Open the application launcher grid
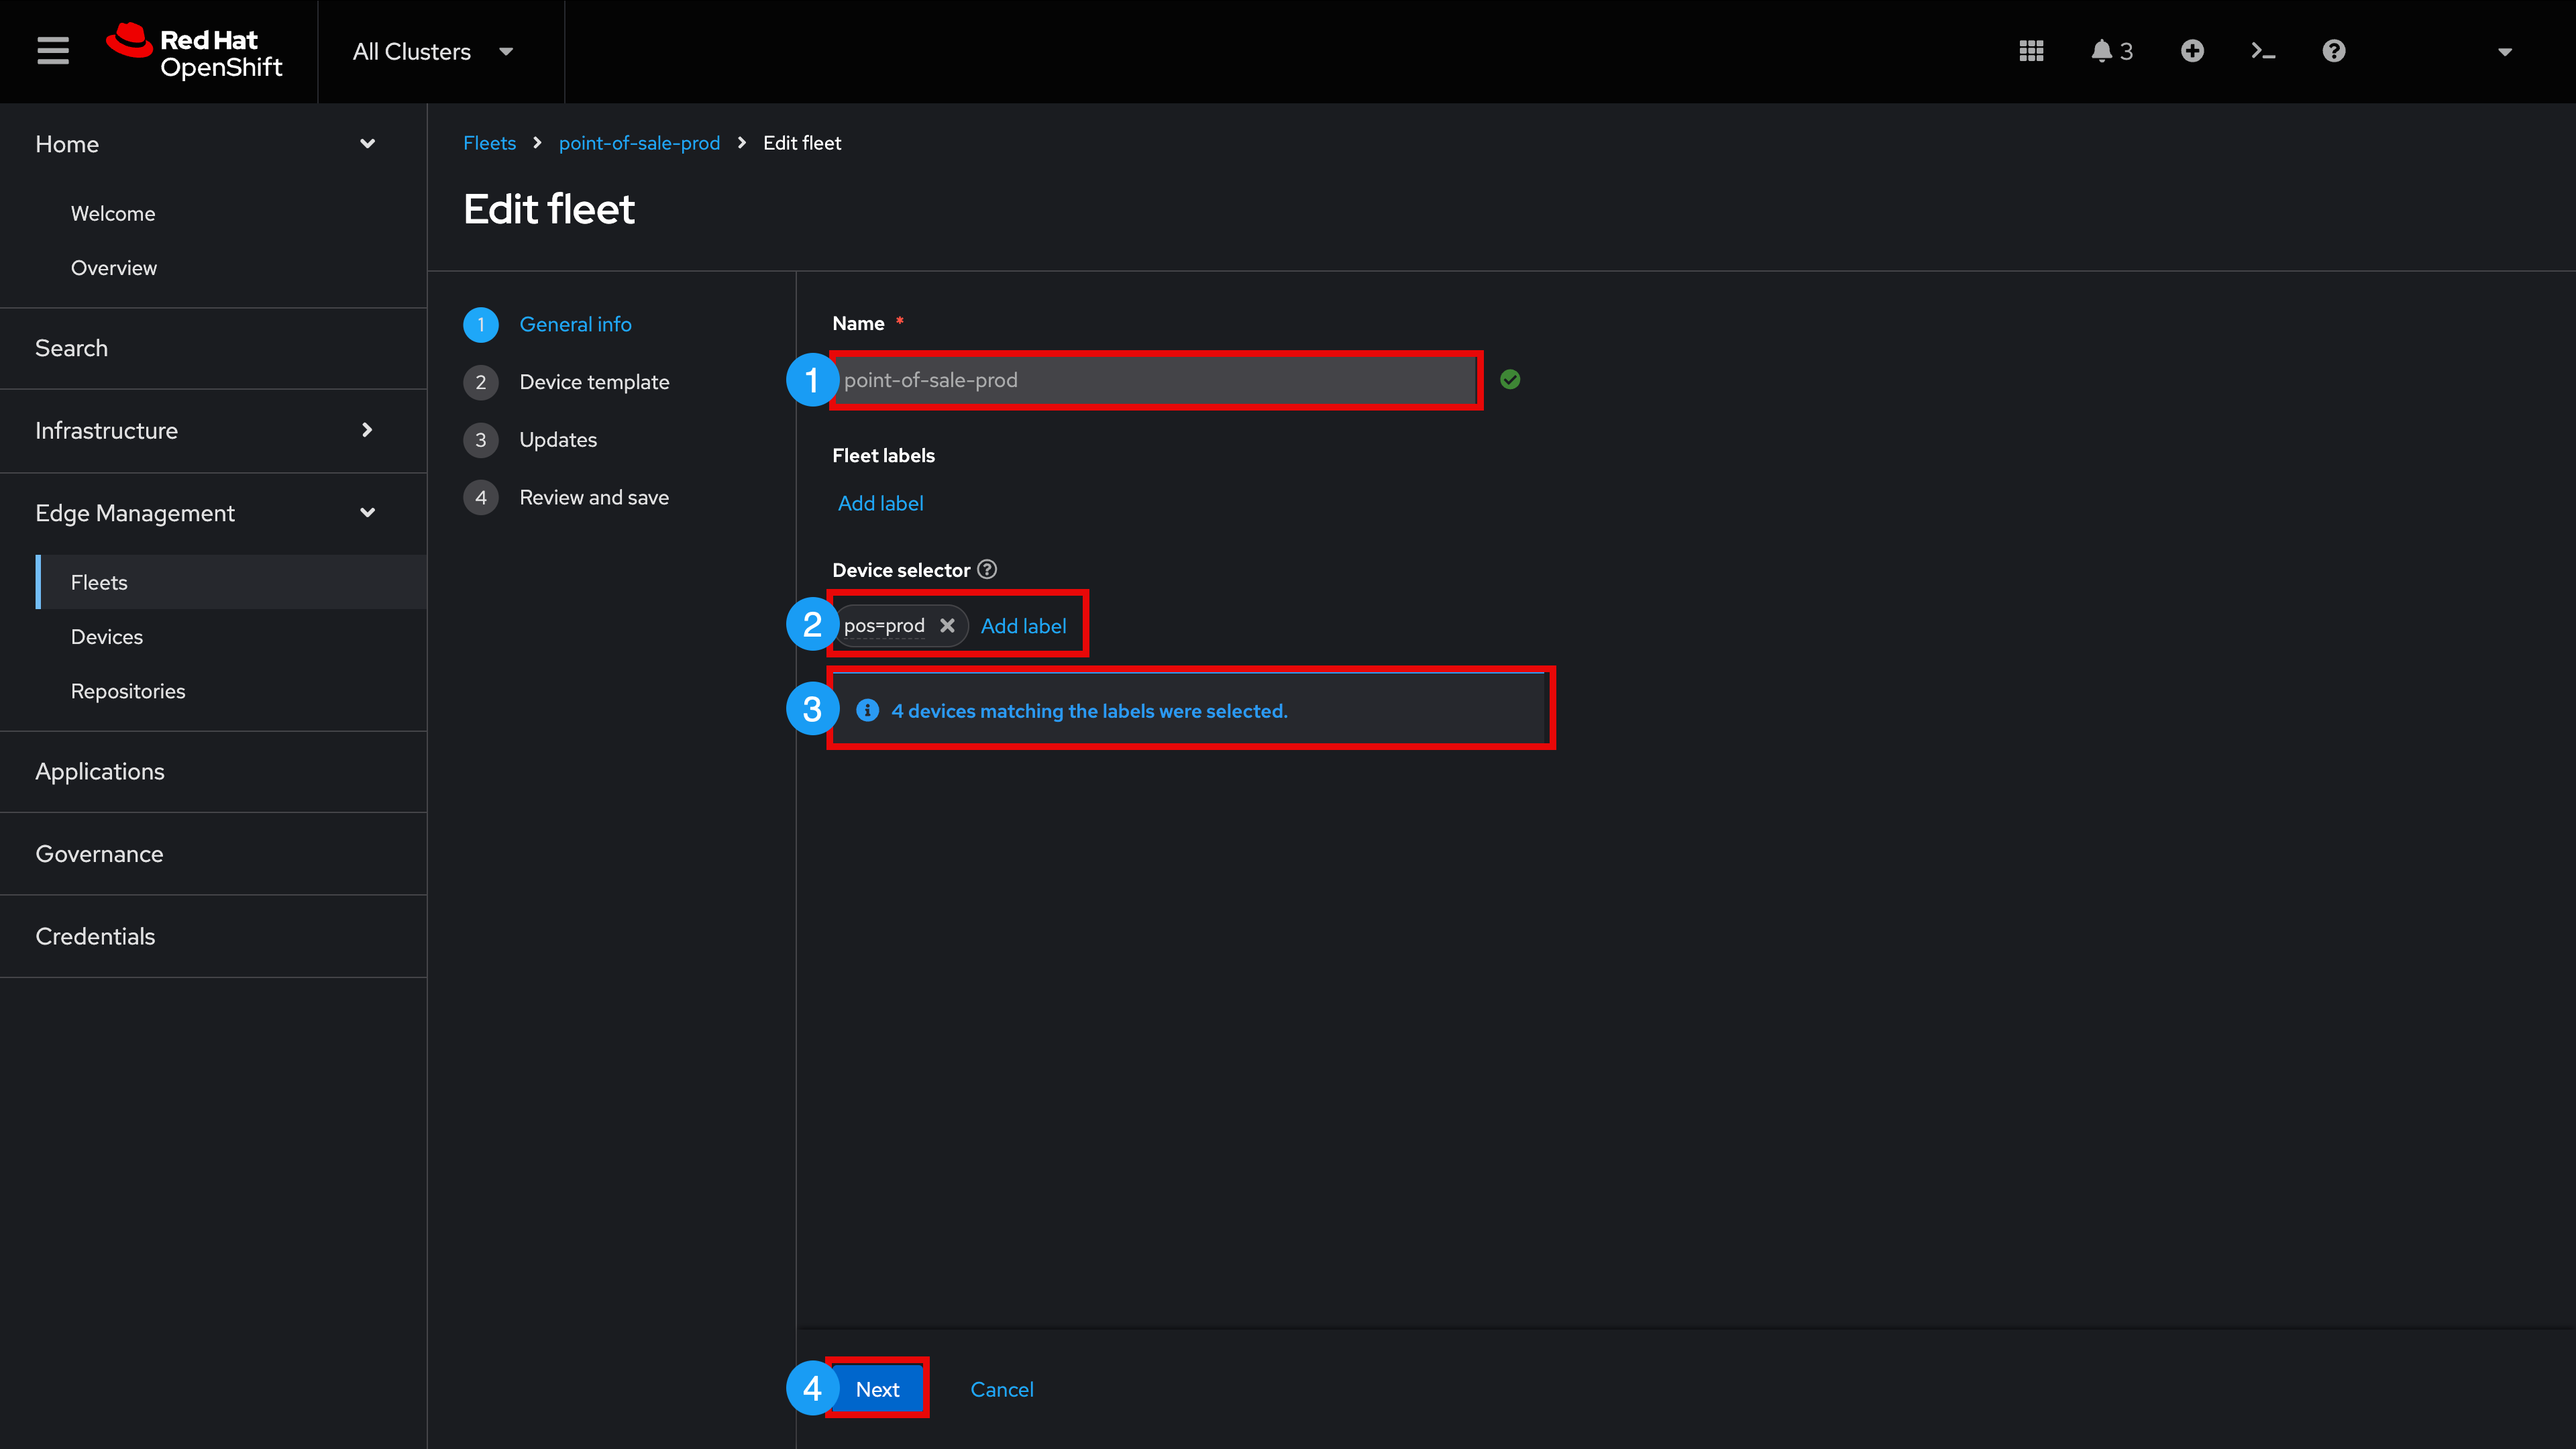The width and height of the screenshot is (2576, 1449). (2031, 51)
